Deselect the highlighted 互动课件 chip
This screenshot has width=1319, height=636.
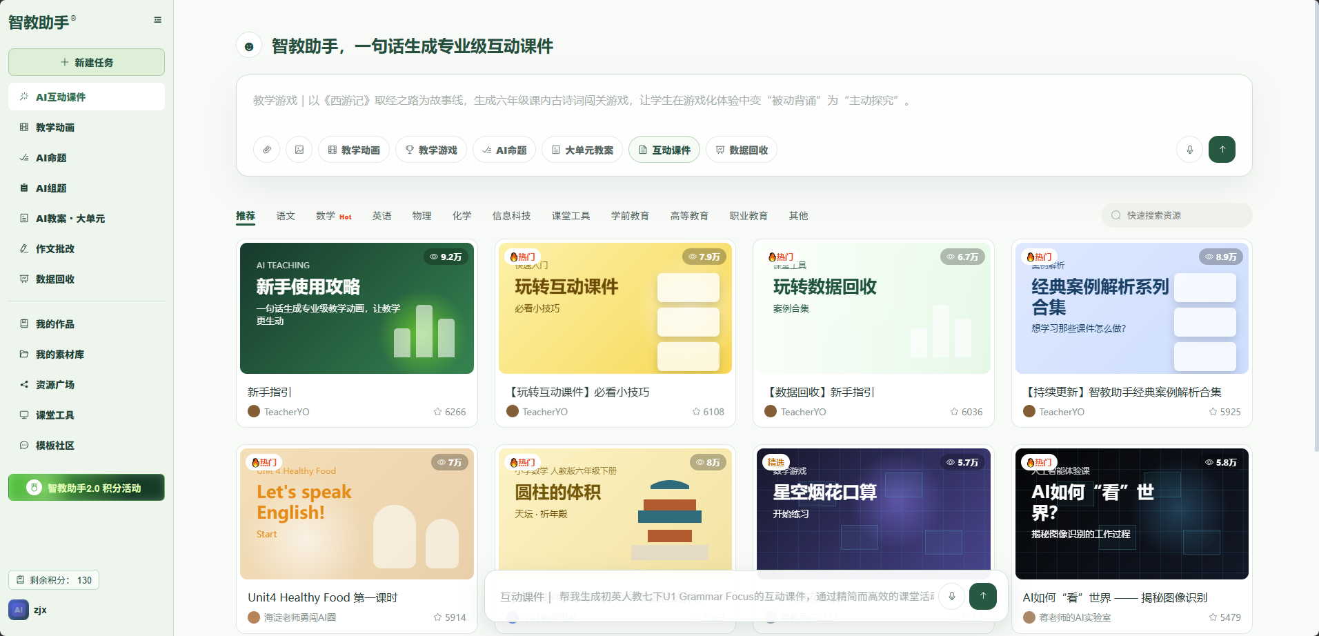coord(664,150)
